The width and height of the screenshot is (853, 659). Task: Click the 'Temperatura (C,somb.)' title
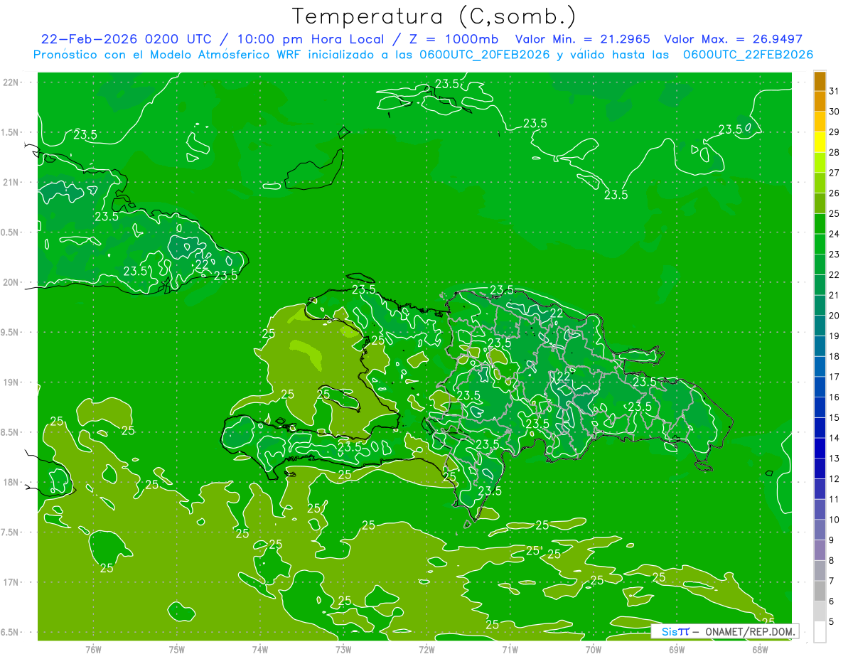pos(434,16)
